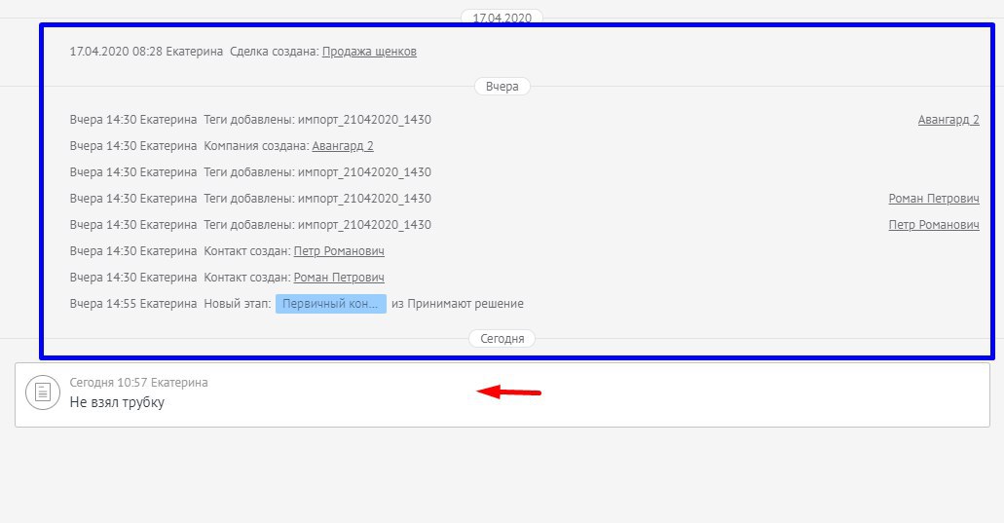Open the Роман Петрович link beside tags row
This screenshot has width=1004, height=523.
[934, 199]
